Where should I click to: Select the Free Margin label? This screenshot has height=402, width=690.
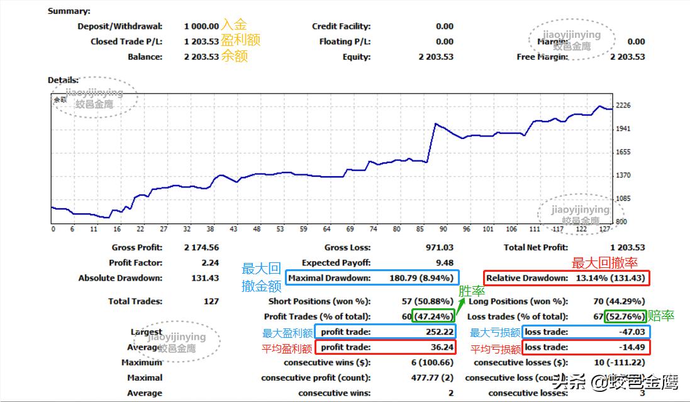pos(542,57)
